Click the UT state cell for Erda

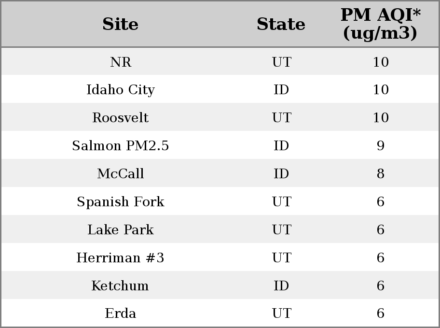click(282, 314)
